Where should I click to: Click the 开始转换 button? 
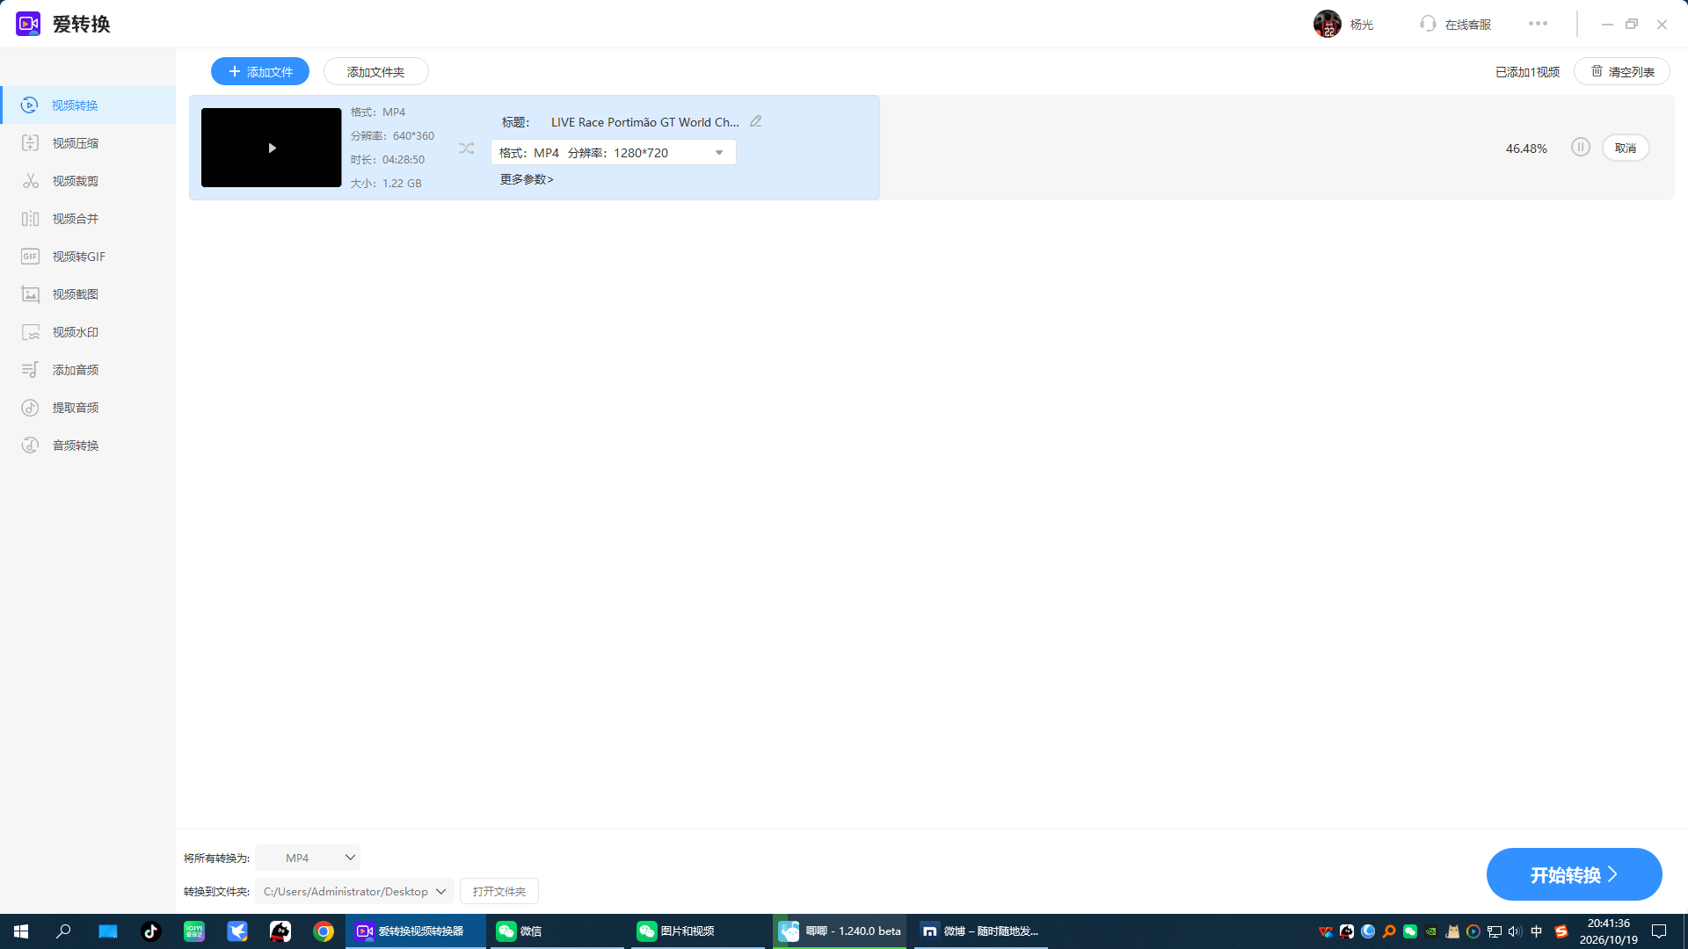tap(1574, 874)
